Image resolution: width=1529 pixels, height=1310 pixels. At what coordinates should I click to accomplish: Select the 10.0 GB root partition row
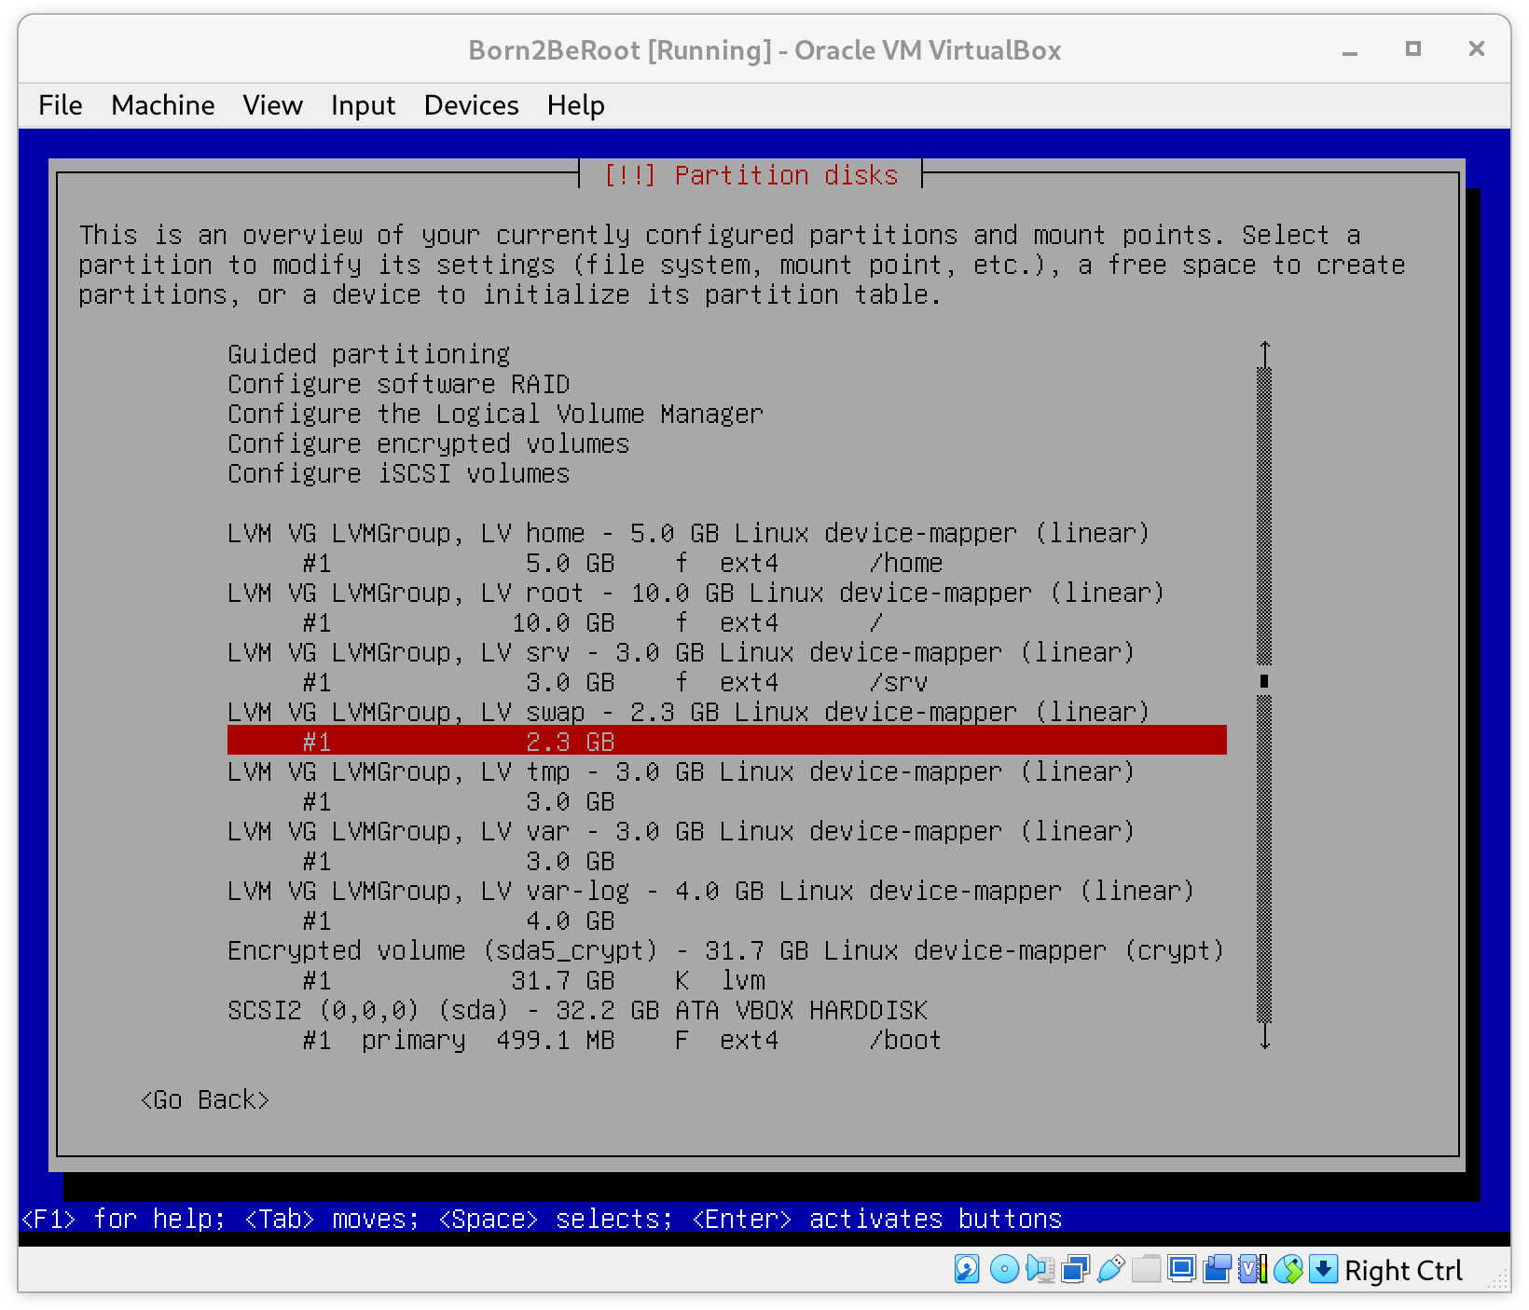click(727, 622)
